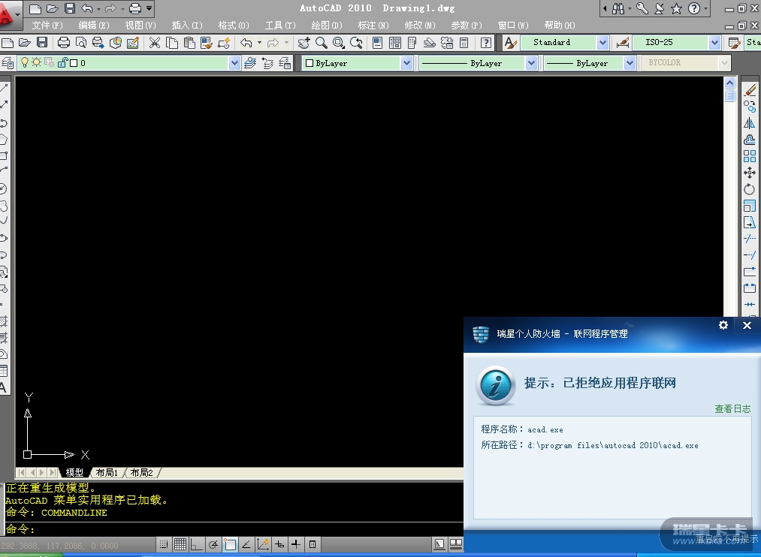Select the Move tool in modify toolbar
The image size is (761, 557).
coord(750,173)
